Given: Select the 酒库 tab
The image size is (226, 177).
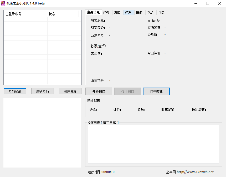Looking at the screenshot, I should (117, 13).
